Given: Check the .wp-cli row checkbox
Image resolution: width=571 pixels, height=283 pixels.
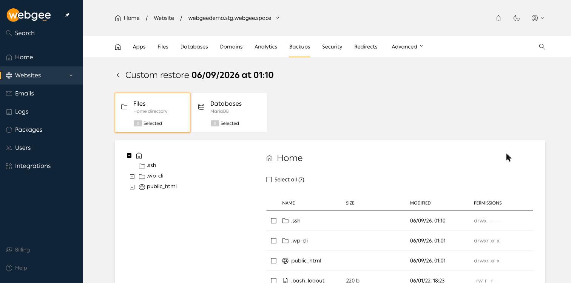Looking at the screenshot, I should pos(273,241).
